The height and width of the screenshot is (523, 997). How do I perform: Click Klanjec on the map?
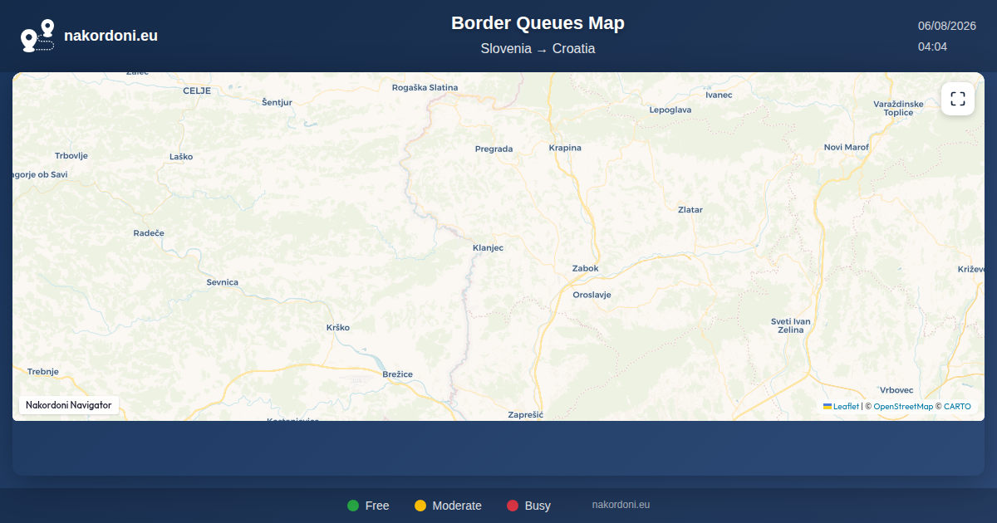pos(488,247)
